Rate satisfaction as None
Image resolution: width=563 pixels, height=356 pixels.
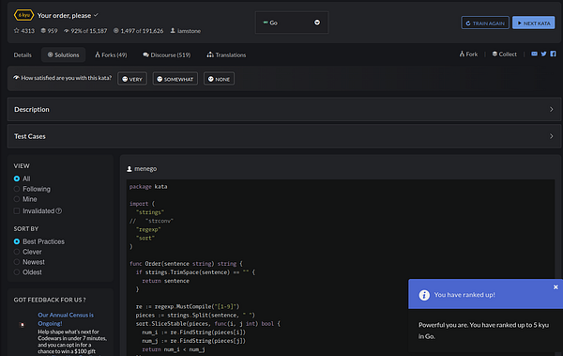coord(219,79)
